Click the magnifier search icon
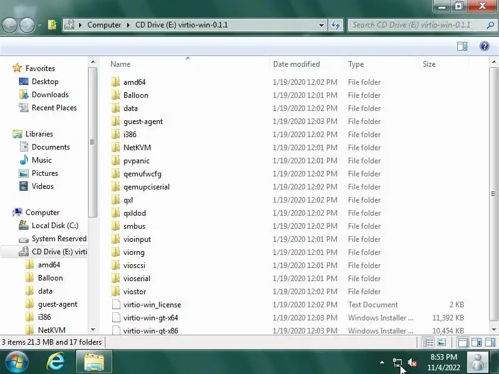This screenshot has height=374, width=499. coord(490,25)
